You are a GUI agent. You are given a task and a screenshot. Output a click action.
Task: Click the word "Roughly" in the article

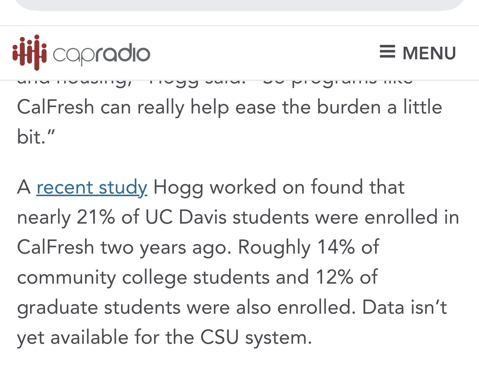tap(274, 247)
